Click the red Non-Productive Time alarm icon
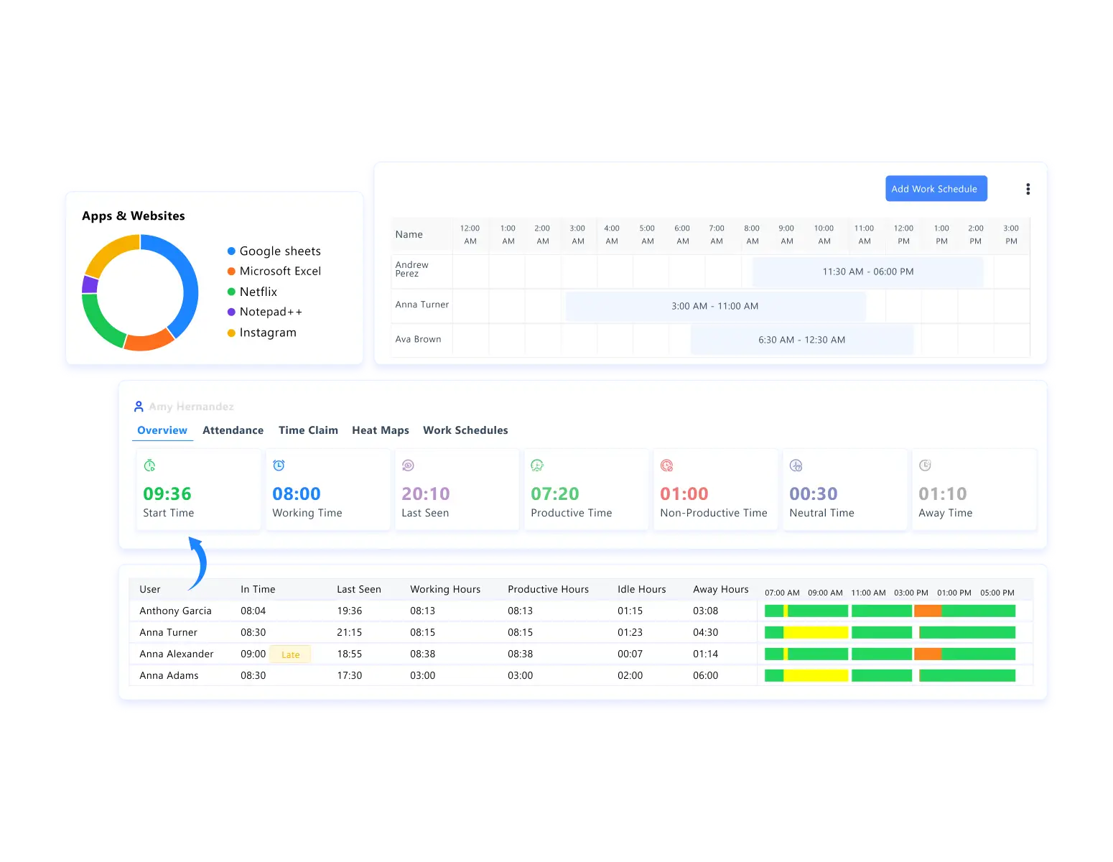1113x862 pixels. pyautogui.click(x=666, y=465)
